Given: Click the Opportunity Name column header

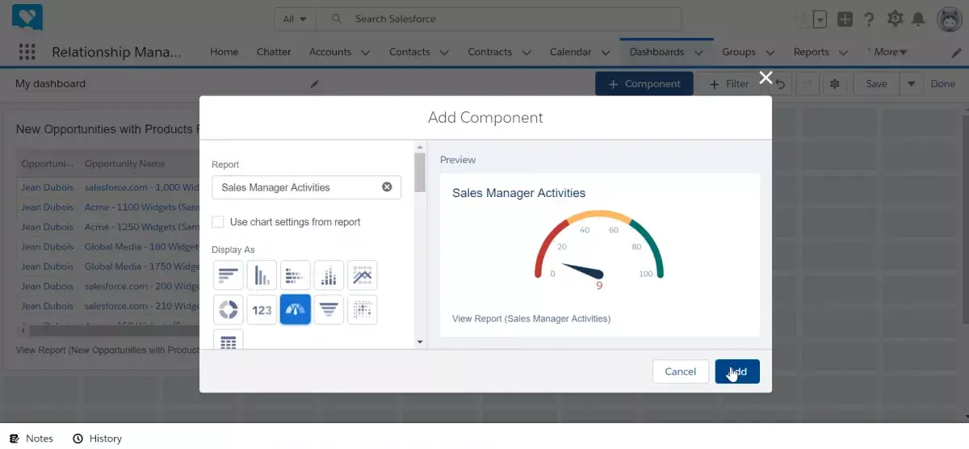Looking at the screenshot, I should point(124,163).
